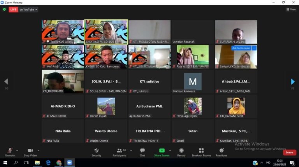Click Fitrya Agustiyani profile picture tile

193,106
